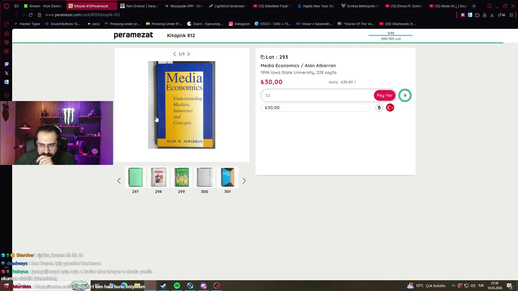Click the address bar URL peramezat.com
518x291 pixels.
83,15
